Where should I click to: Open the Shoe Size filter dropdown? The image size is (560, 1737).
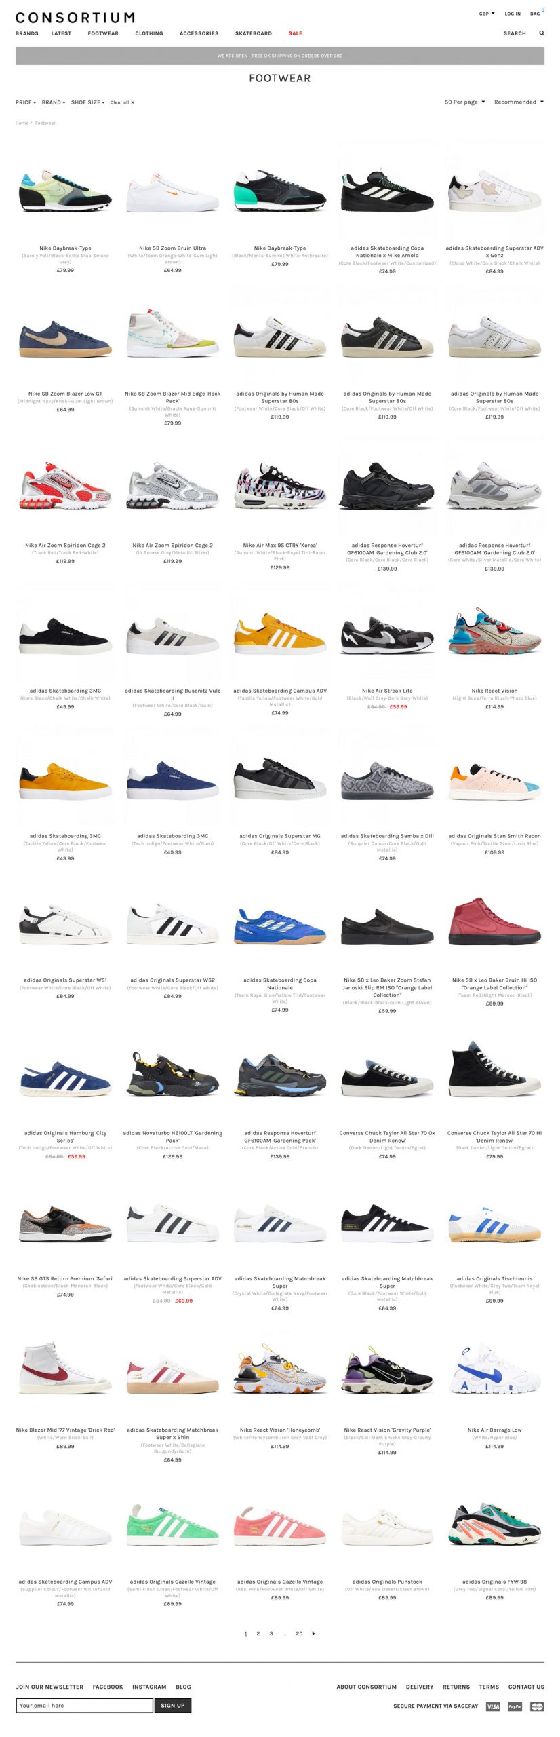(x=88, y=102)
